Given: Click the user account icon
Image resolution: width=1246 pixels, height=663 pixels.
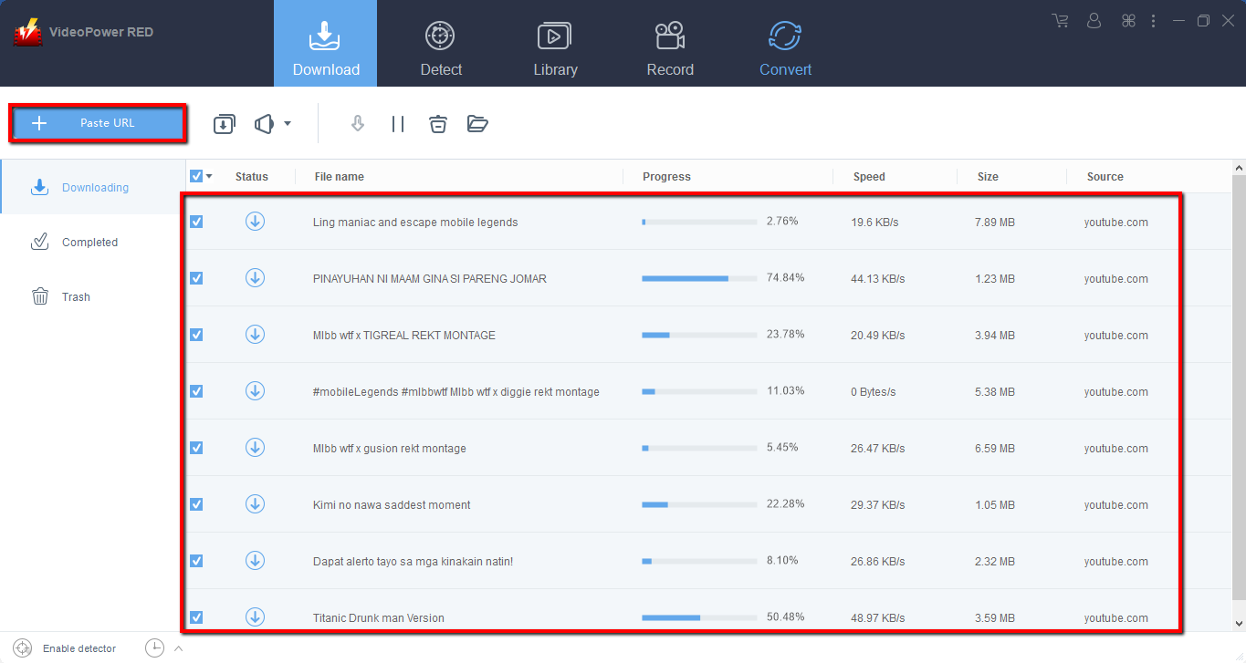Looking at the screenshot, I should 1094,20.
